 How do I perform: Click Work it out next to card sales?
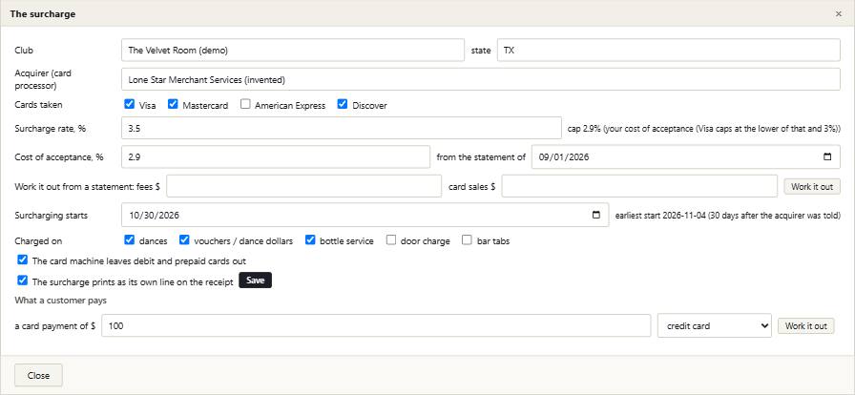click(812, 187)
